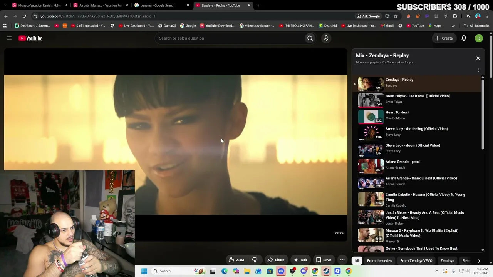Close the Zendaya - Replay YouTube tab

click(x=249, y=5)
